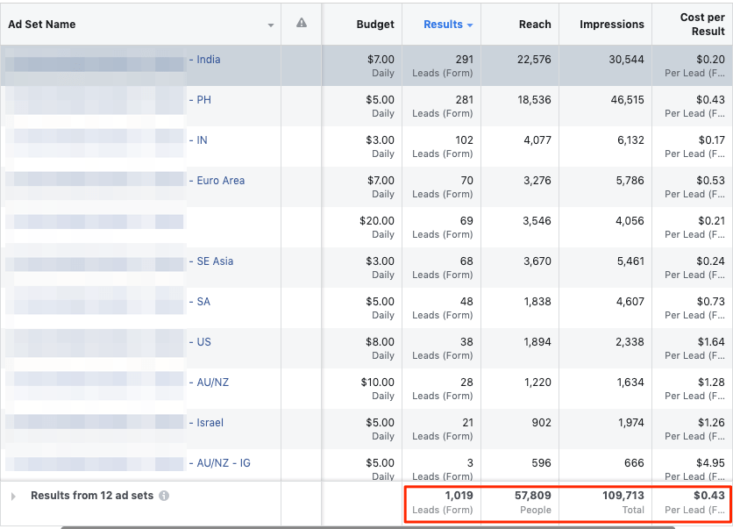Image resolution: width=733 pixels, height=529 pixels.
Task: Sort the table by Budget
Action: click(376, 24)
